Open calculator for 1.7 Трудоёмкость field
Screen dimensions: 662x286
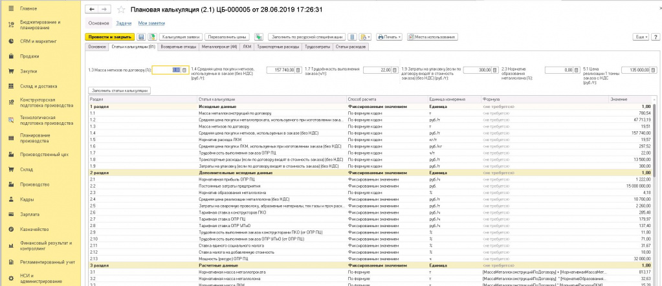point(395,70)
